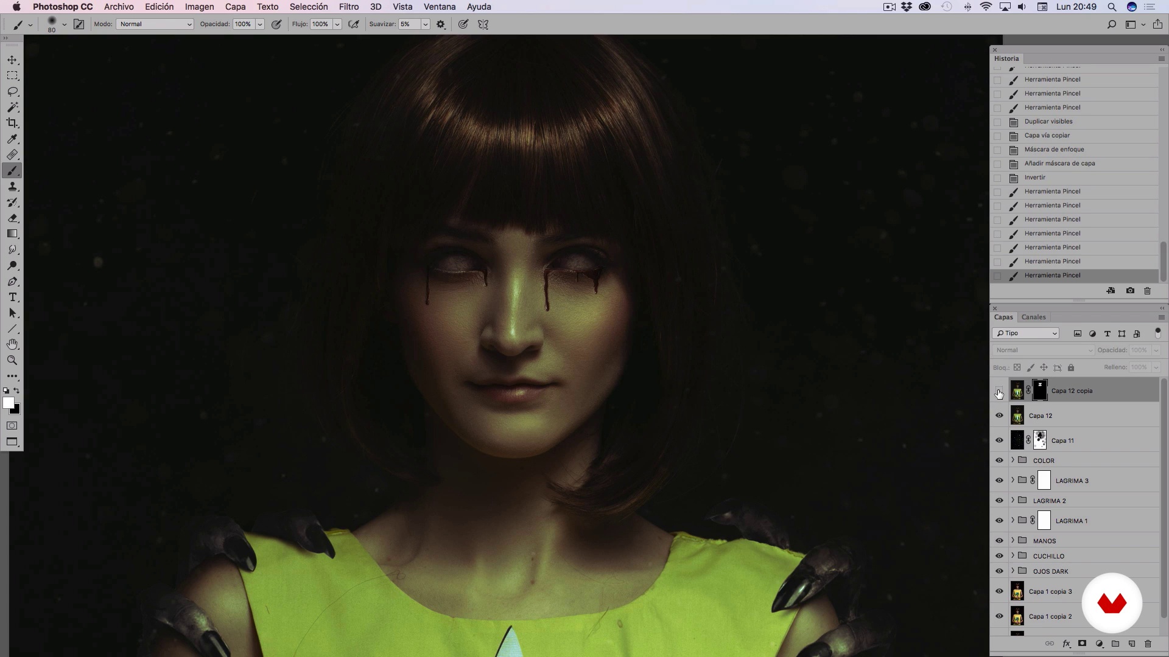Click foreground color swatch
Image resolution: width=1169 pixels, height=657 pixels.
click(x=8, y=403)
